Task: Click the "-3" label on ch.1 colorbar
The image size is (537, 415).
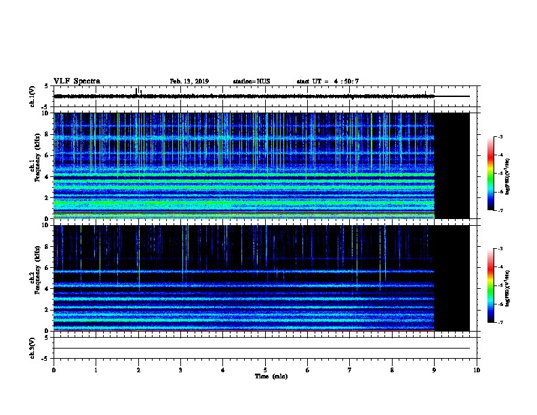Action: (x=500, y=136)
